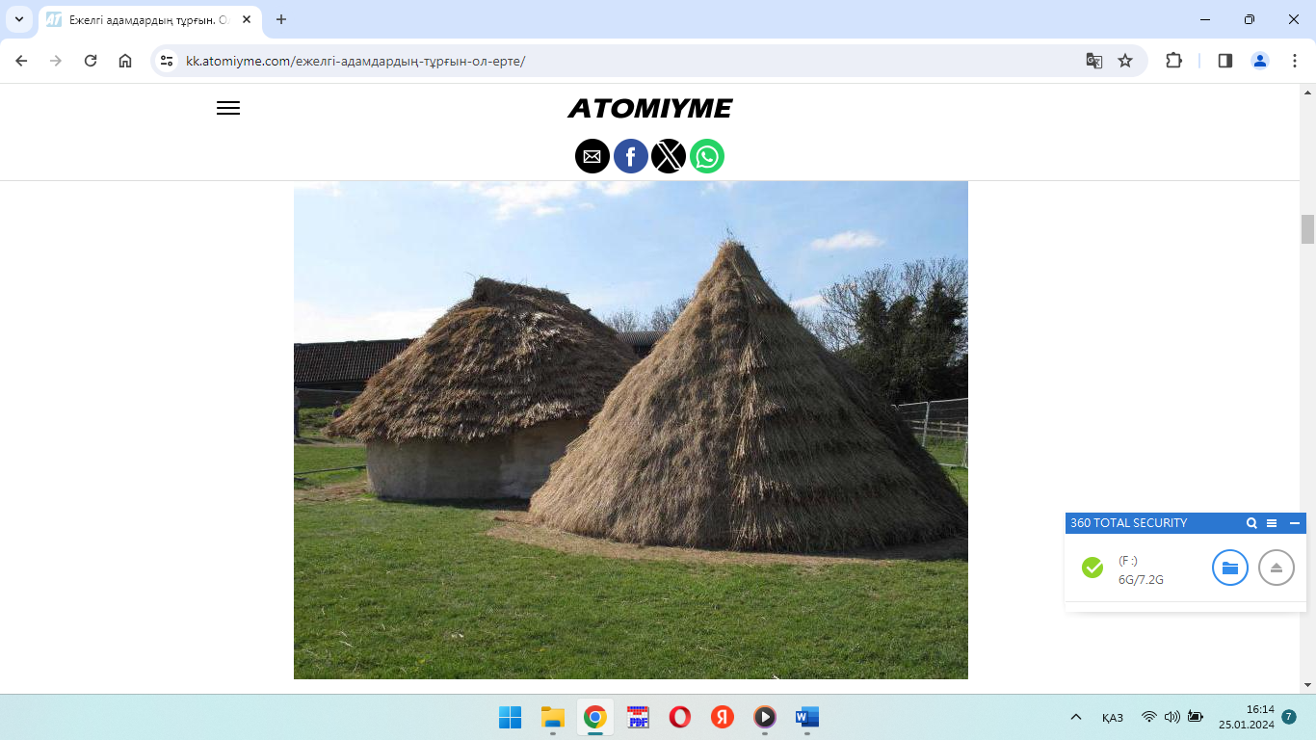This screenshot has height=740, width=1316.
Task: Go forward in browser history
Action: coord(56,61)
